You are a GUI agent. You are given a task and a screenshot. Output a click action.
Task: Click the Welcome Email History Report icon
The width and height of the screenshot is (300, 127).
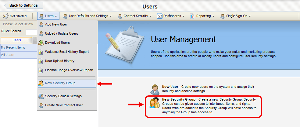(x=41, y=52)
